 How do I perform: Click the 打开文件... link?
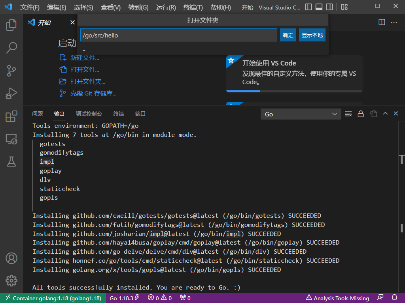(85, 69)
